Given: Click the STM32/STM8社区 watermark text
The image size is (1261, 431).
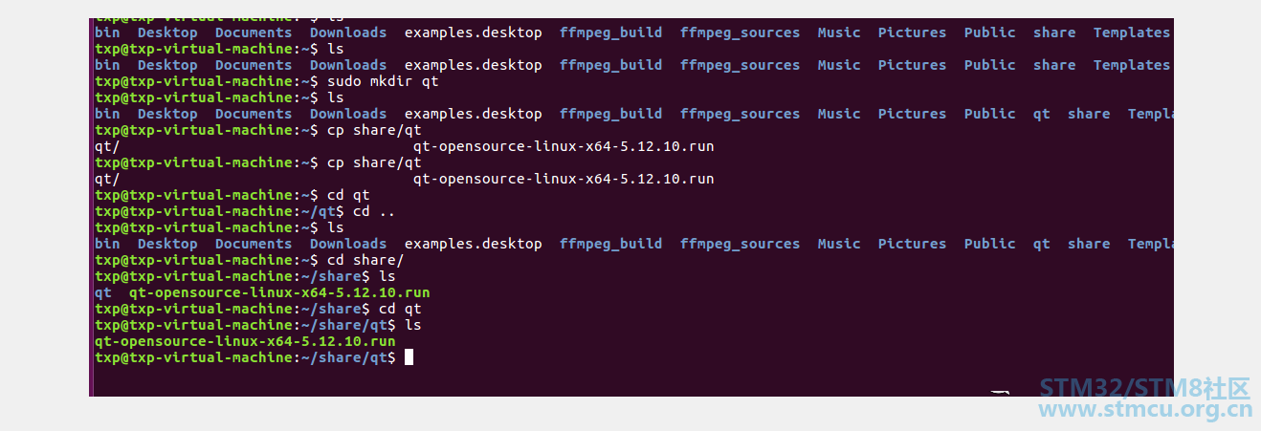Looking at the screenshot, I should (1145, 388).
